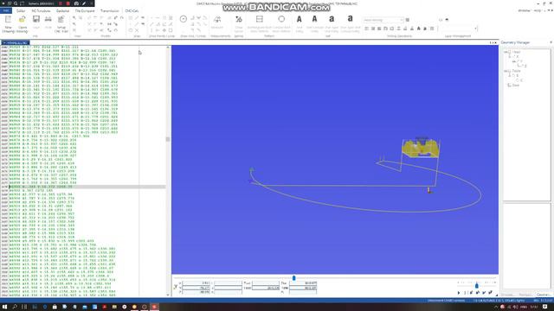Click the Feed value field

coord(266,288)
